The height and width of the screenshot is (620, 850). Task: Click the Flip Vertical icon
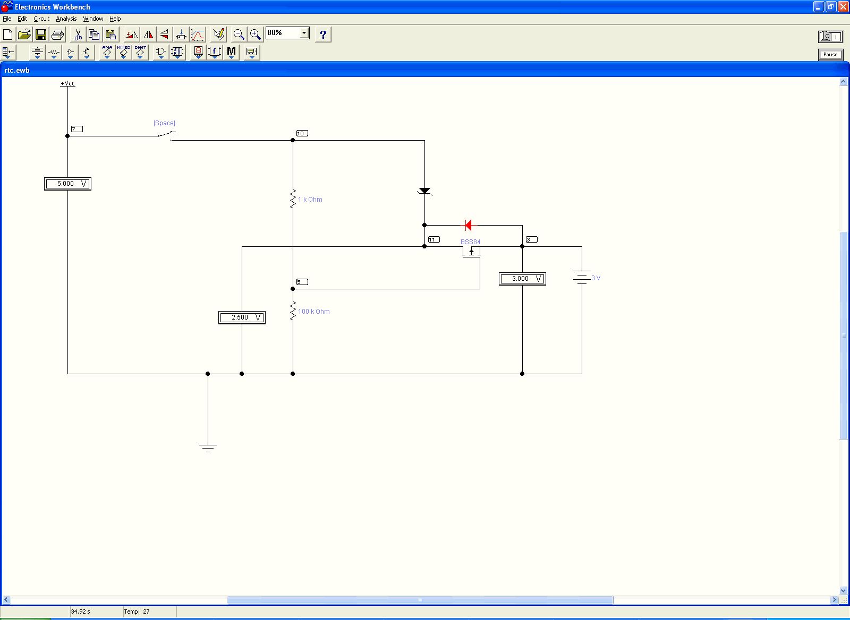(165, 35)
